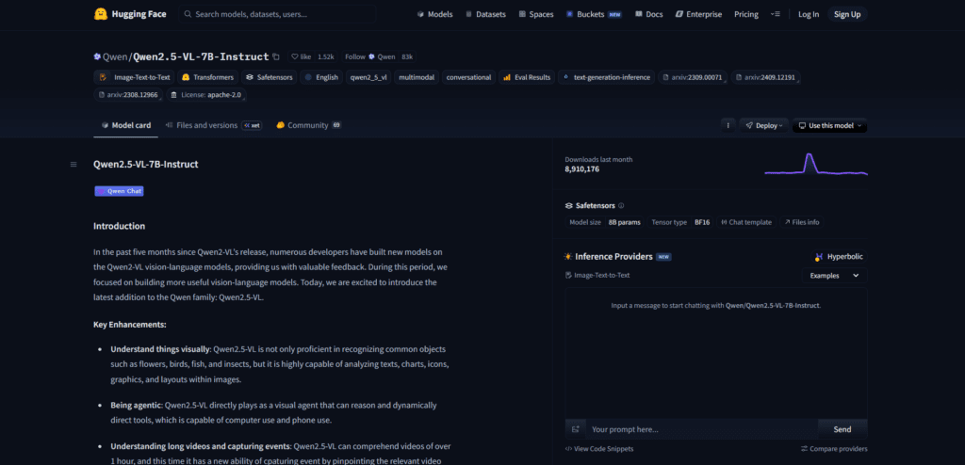Click the Qwen organization avatar icon
Image resolution: width=965 pixels, height=465 pixels.
pos(97,56)
